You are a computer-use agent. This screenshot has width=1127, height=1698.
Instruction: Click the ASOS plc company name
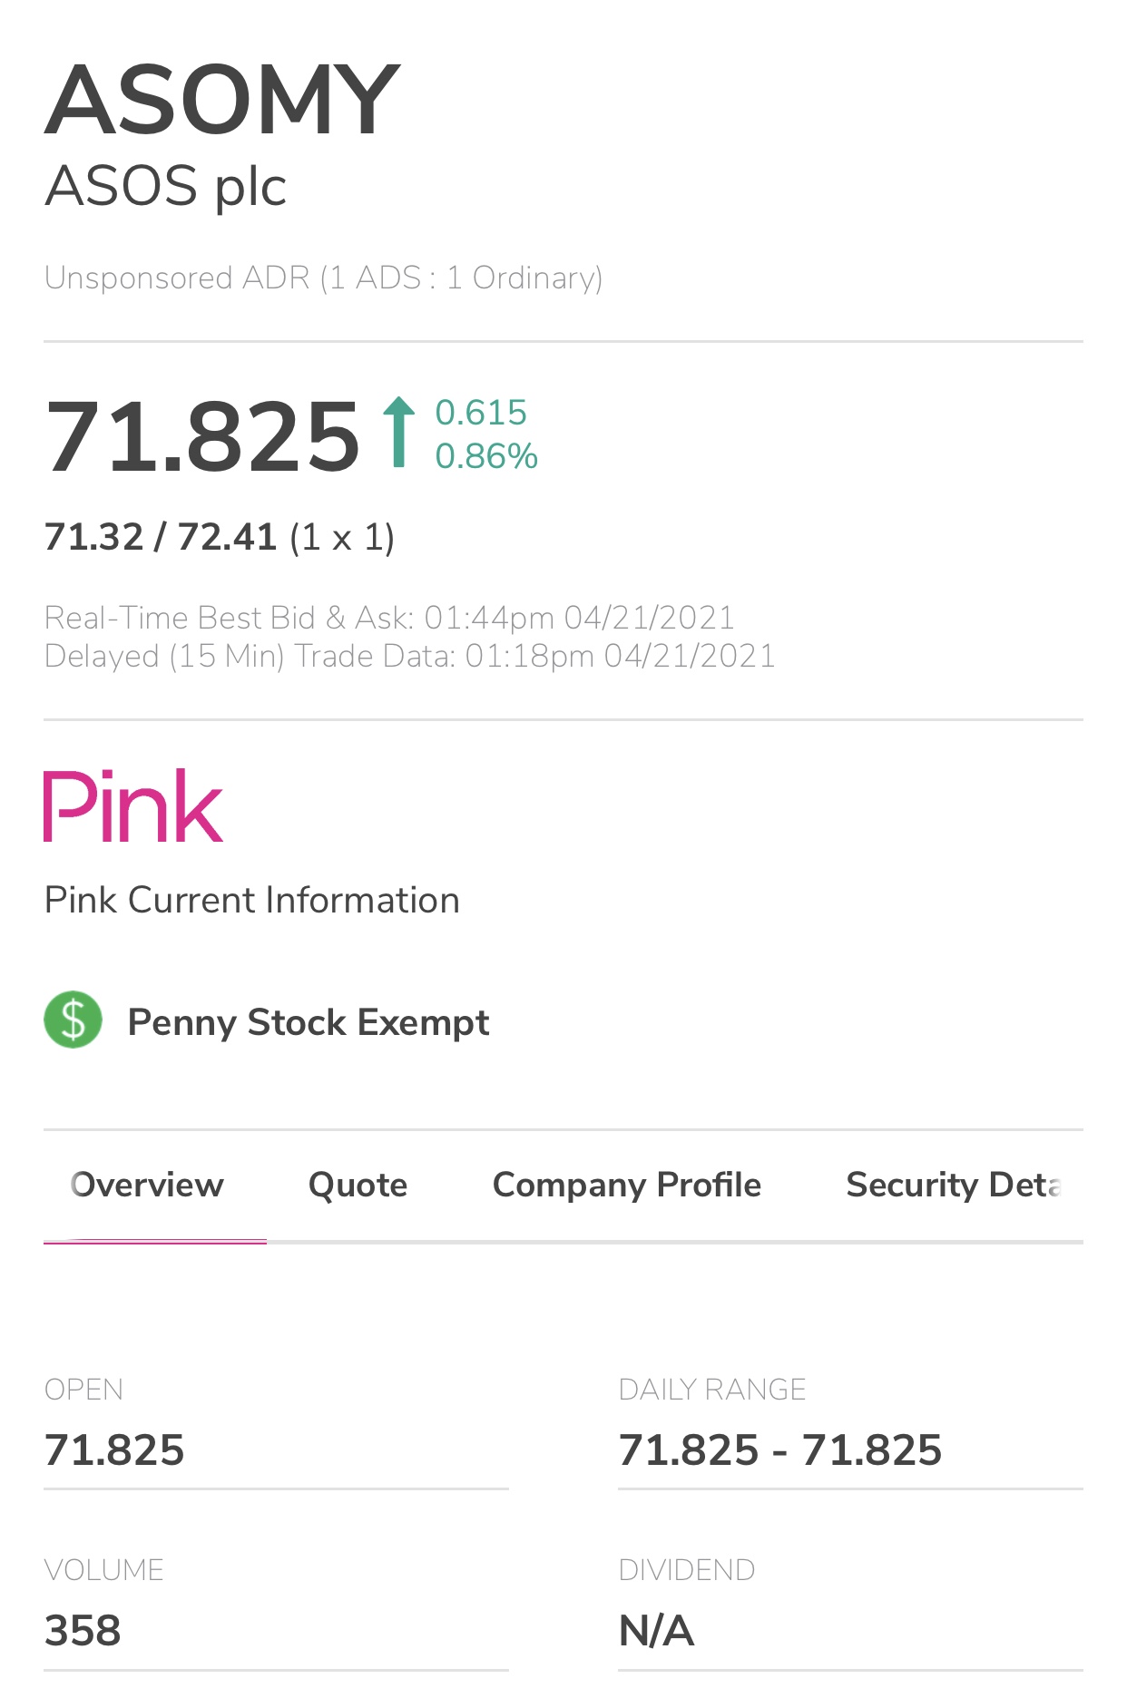166,186
